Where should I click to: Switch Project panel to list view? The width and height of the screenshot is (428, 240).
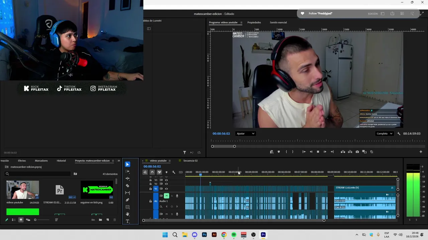pos(13,220)
